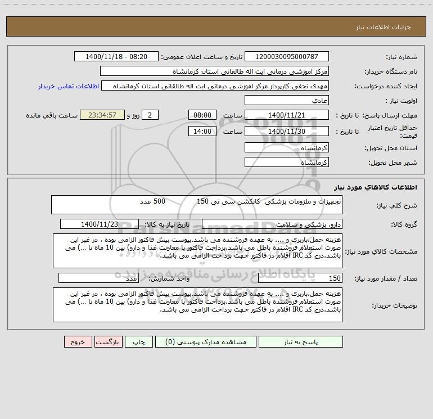The height and width of the screenshot is (419, 433).
Task: Click the countdown timer 23:34:57
Action: tap(102, 115)
